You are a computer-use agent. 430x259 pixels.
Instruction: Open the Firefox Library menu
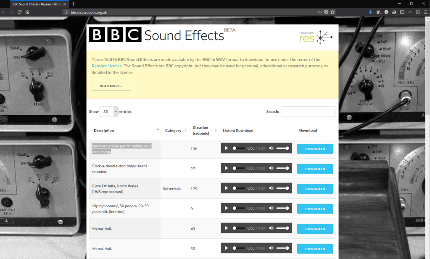click(378, 12)
